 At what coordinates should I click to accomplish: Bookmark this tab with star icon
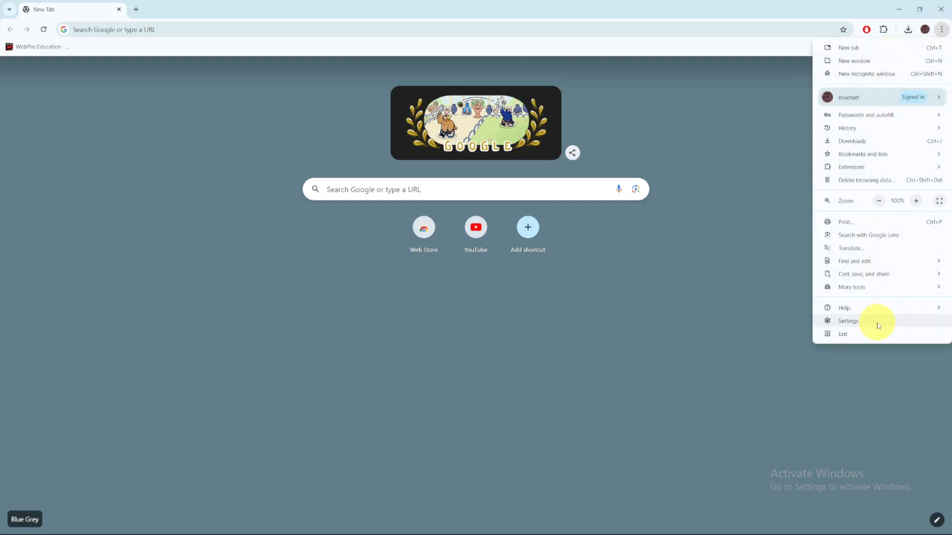[x=843, y=29]
